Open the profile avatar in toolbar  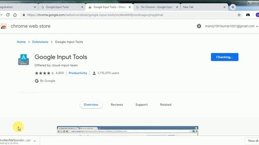coord(257,15)
